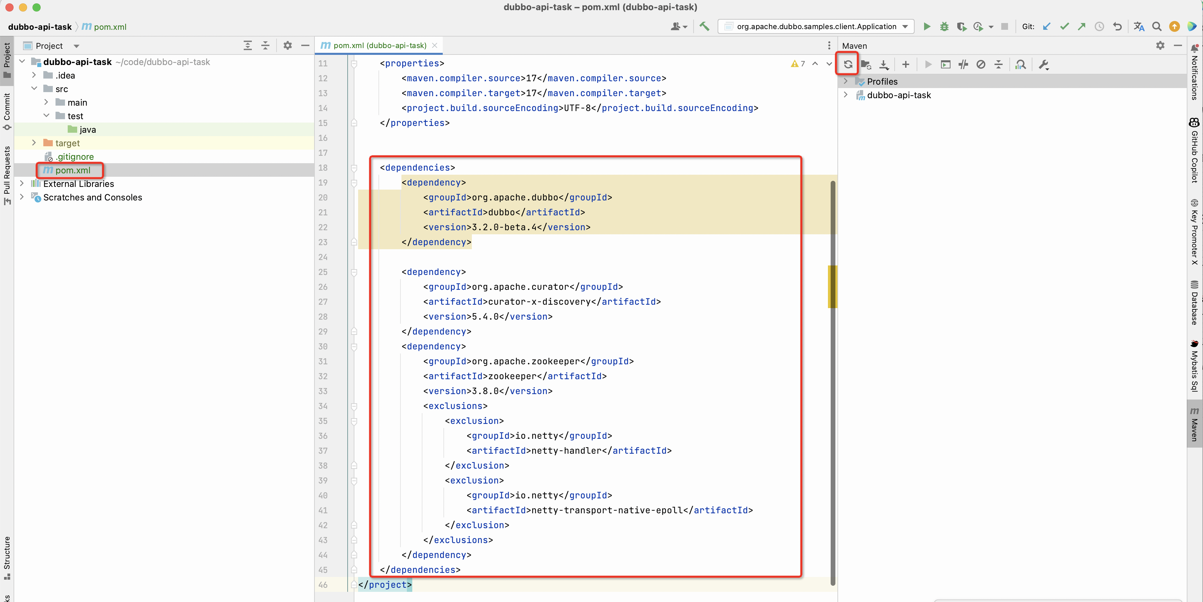The image size is (1203, 602).
Task: Collapse the src folder
Action: click(x=34, y=89)
